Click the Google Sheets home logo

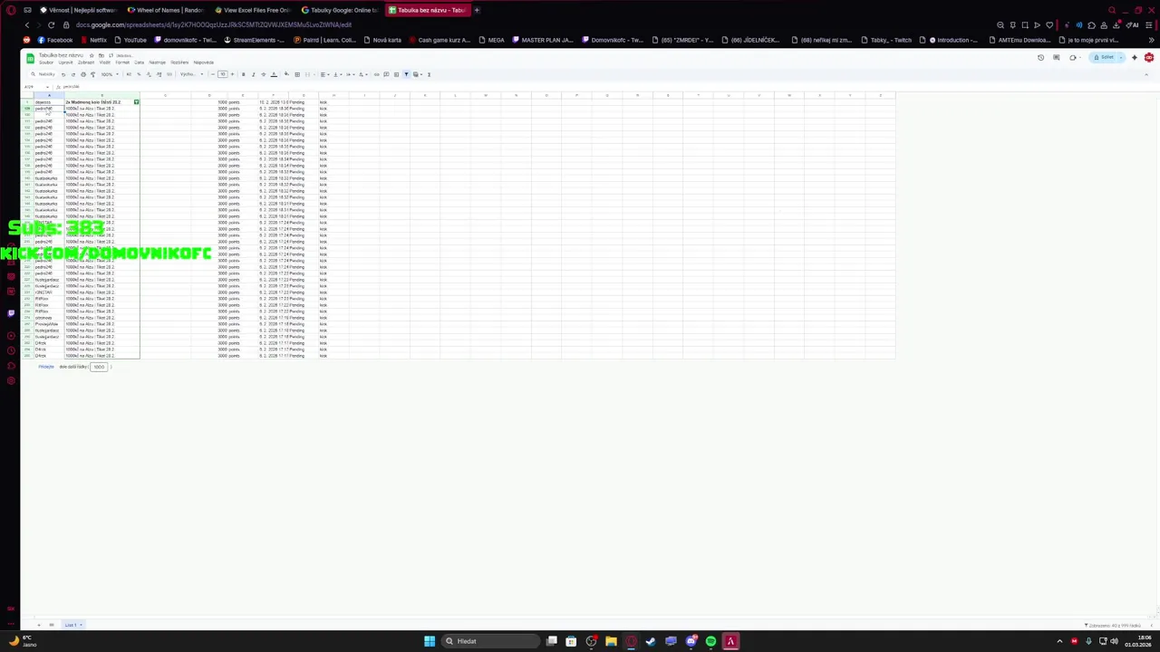click(x=30, y=59)
